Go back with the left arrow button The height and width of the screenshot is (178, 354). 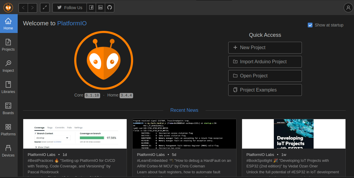point(23,8)
